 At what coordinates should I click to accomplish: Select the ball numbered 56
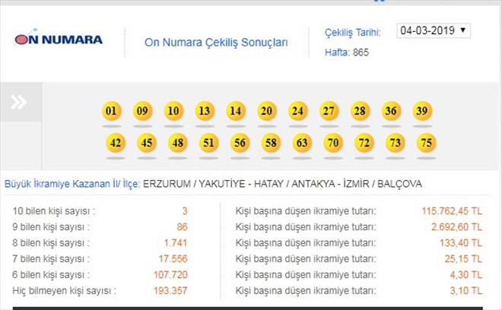tap(240, 143)
